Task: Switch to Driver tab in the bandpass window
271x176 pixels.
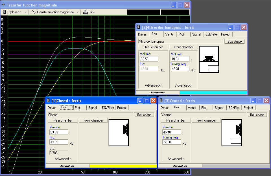Action: click(142, 34)
